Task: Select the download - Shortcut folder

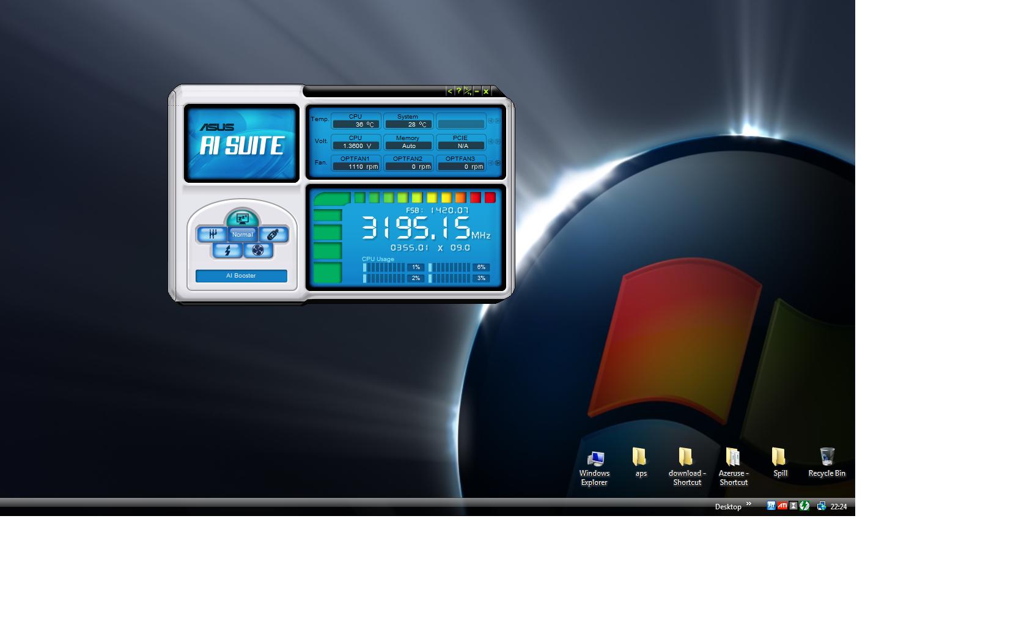Action: 687,467
